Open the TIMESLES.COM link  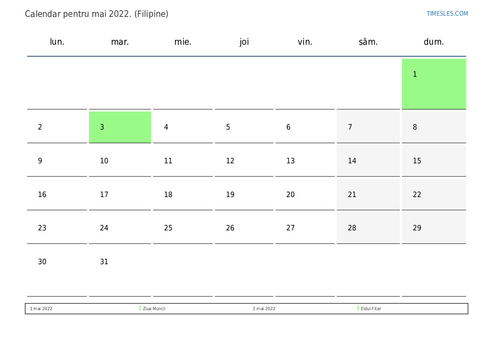[x=447, y=14]
